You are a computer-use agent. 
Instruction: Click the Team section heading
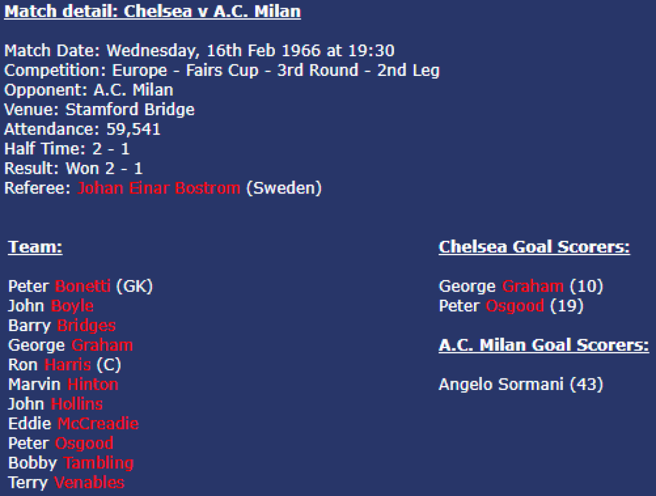pyautogui.click(x=35, y=247)
